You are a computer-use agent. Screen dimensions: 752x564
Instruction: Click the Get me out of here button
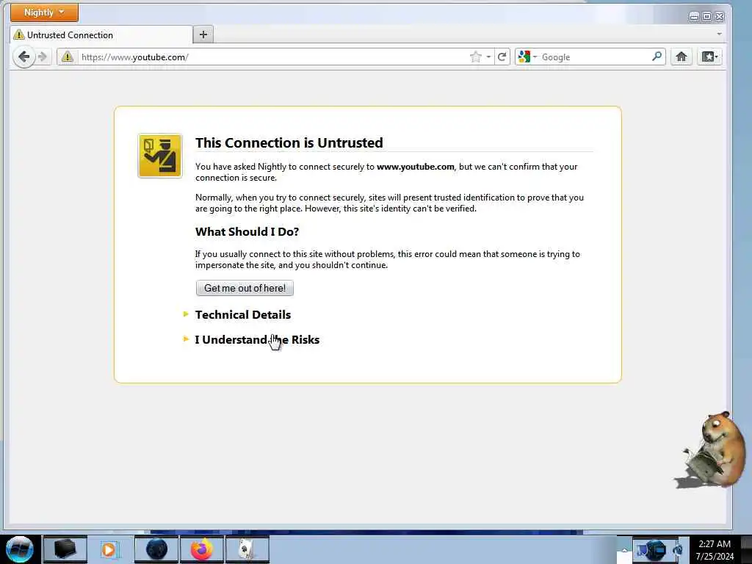click(x=245, y=288)
